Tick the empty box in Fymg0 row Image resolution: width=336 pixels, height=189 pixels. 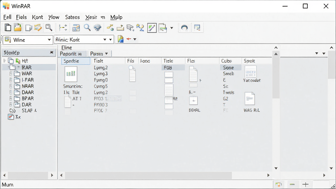tap(169, 81)
